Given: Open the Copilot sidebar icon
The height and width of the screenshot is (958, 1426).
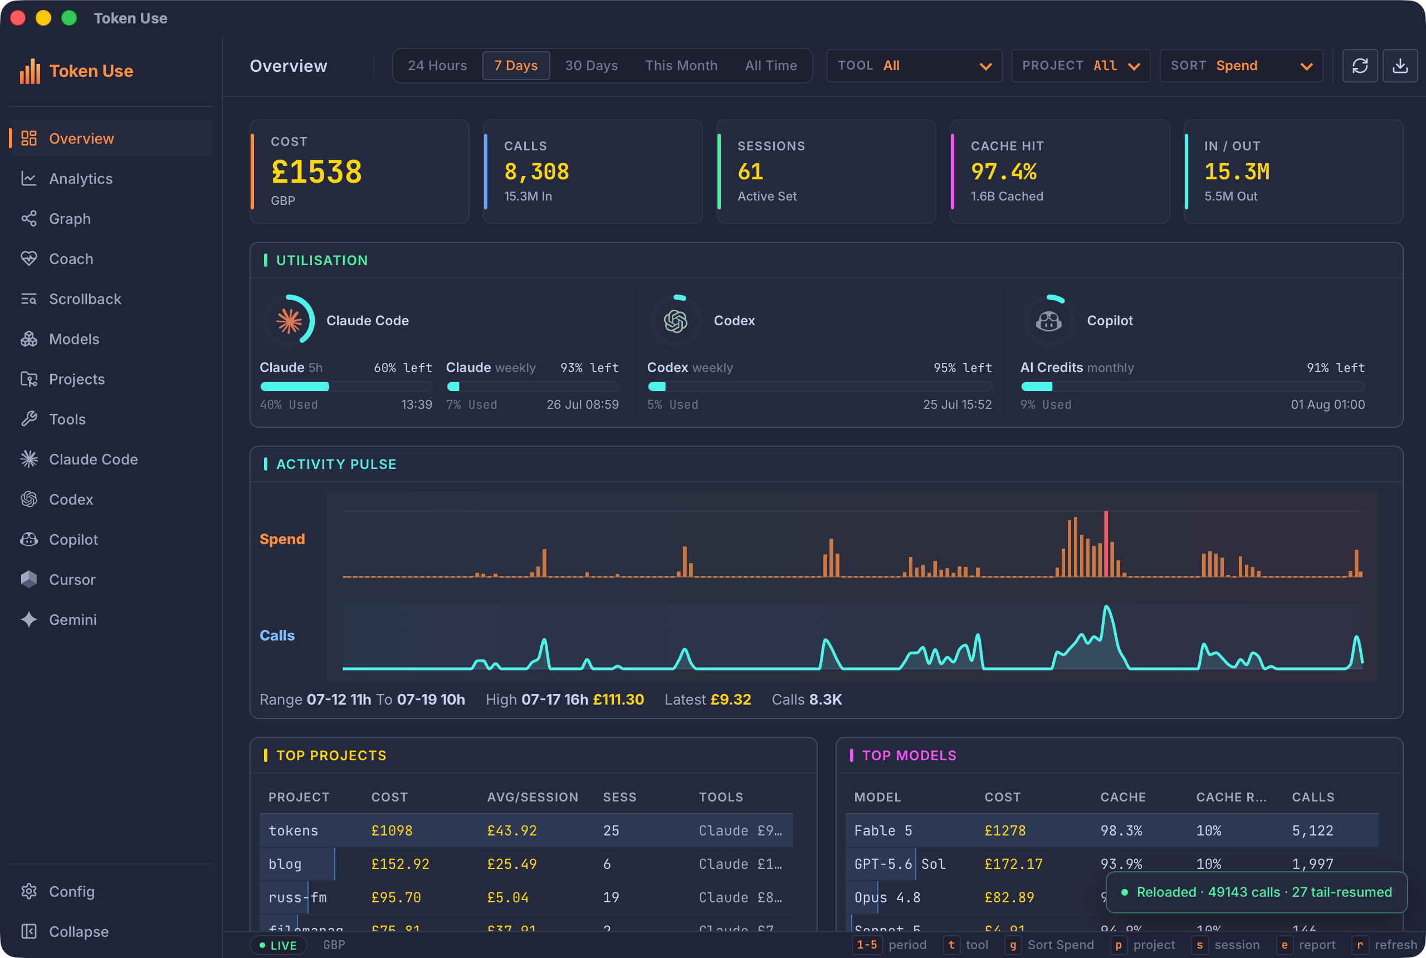Looking at the screenshot, I should point(29,540).
